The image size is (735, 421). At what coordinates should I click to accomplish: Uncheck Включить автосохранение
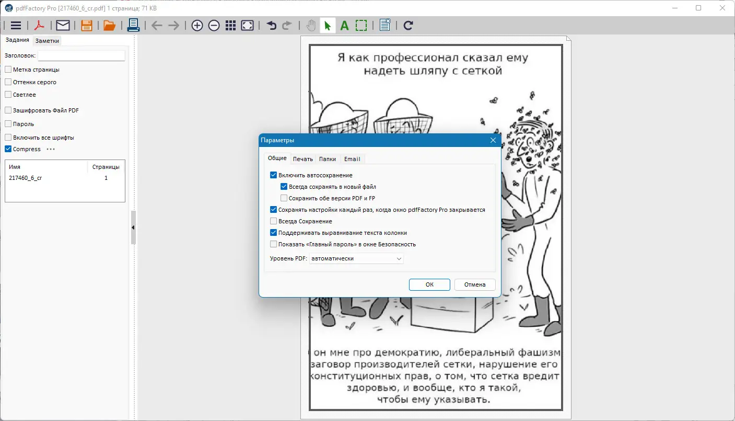(274, 175)
